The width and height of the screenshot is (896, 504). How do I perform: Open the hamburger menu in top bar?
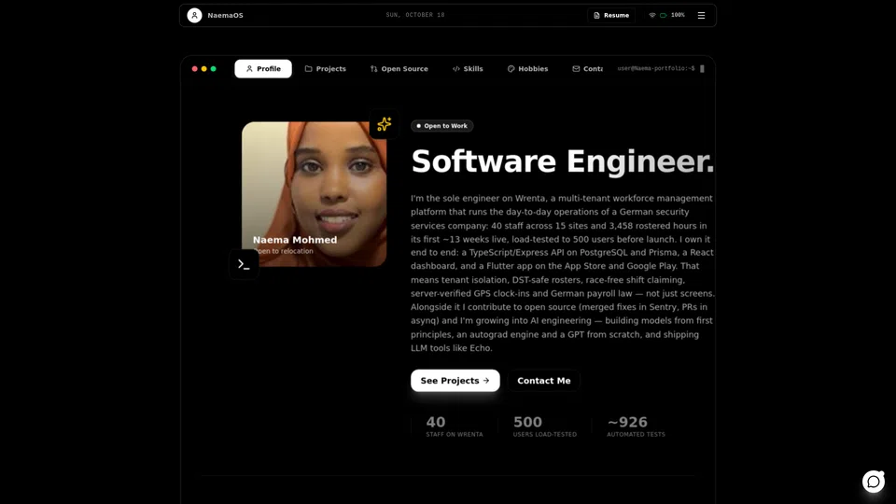701,16
